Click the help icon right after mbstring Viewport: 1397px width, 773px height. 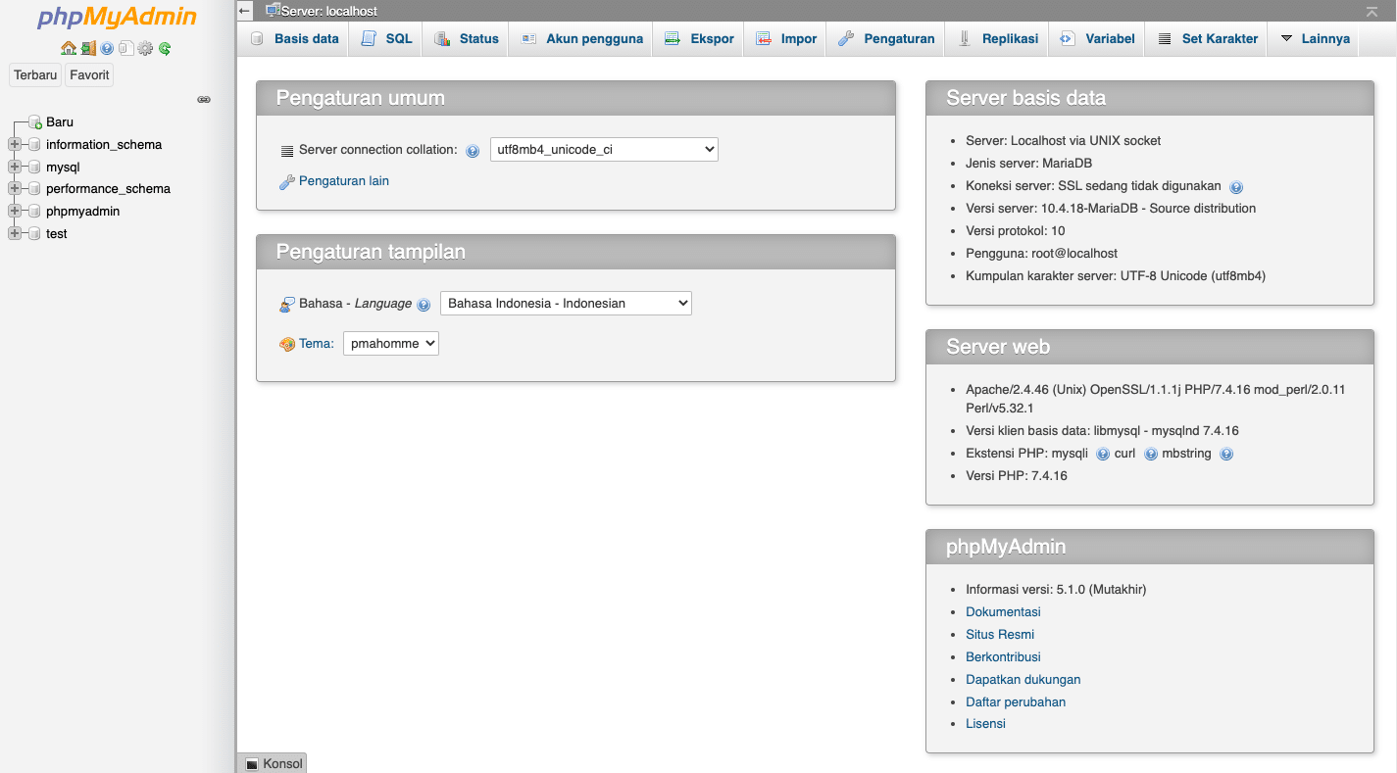[x=1226, y=455]
